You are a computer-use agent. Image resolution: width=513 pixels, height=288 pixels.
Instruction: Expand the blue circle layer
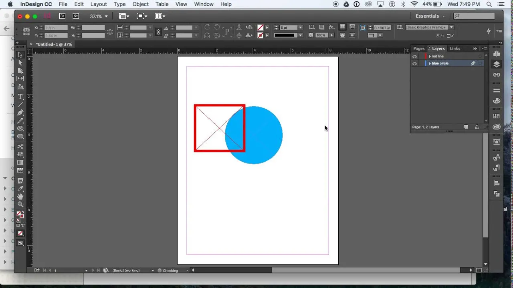430,64
